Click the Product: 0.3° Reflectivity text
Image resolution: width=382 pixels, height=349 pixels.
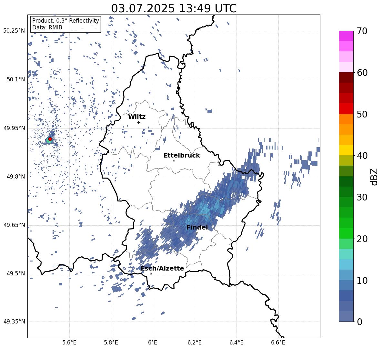[65, 21]
